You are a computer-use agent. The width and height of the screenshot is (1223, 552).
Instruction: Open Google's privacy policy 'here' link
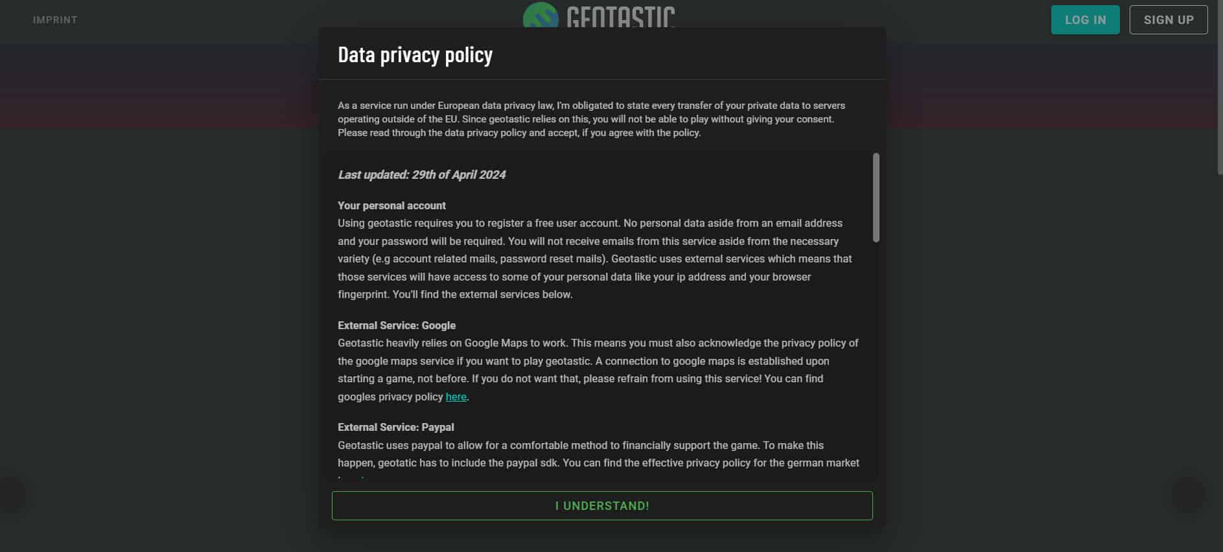[456, 397]
